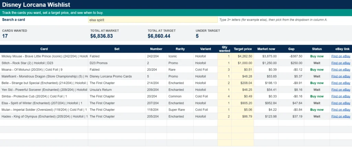The image size is (352, 148).
Task: Click qty wanted cell showing 4 for Simba
Action: pyautogui.click(x=224, y=96)
